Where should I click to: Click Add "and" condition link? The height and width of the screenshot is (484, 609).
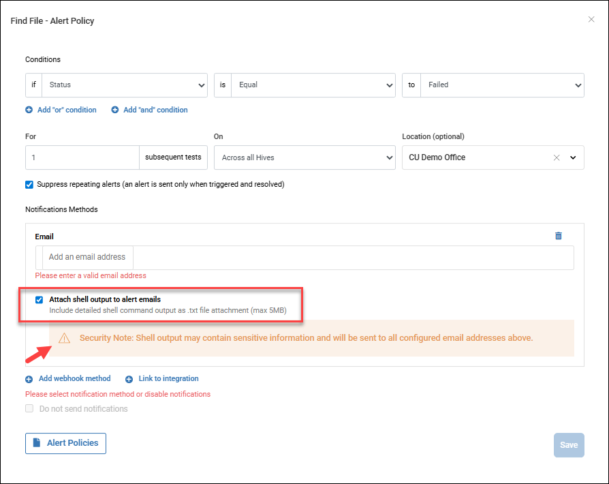click(x=155, y=110)
